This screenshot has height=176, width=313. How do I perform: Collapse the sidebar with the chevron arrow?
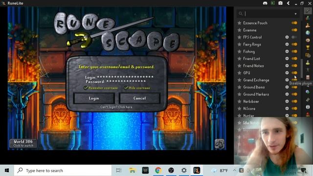pos(288,3)
